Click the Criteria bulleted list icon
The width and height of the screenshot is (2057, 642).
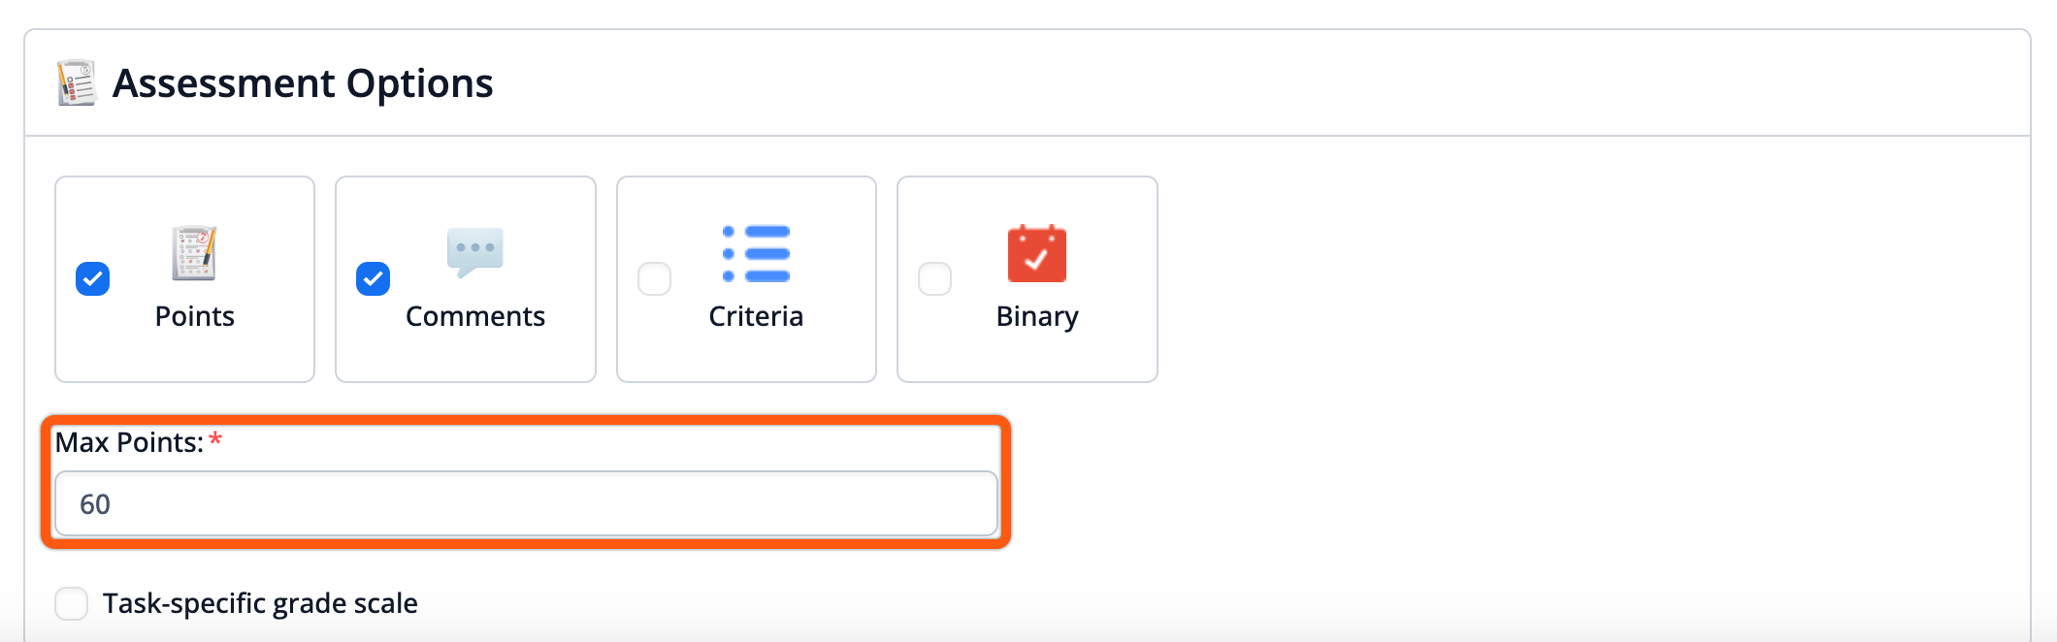[756, 254]
